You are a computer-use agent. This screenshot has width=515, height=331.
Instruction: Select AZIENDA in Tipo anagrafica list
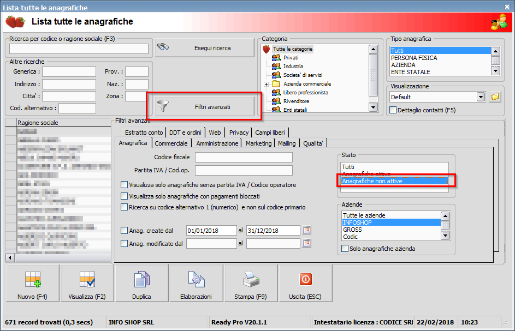[x=440, y=65]
